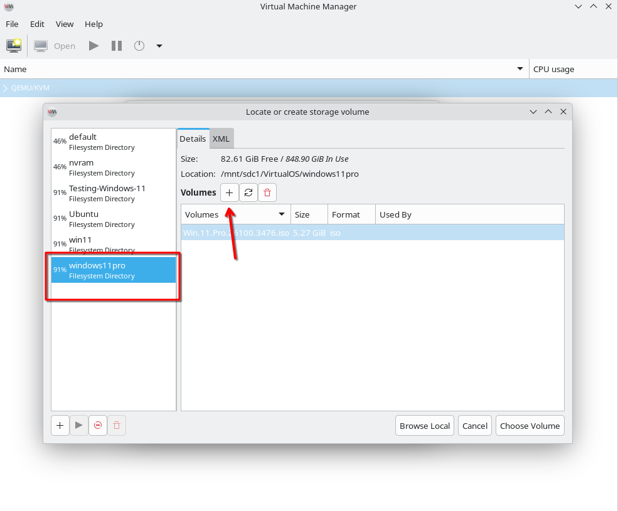This screenshot has height=511, width=618.
Task: Click the Start pool play icon
Action: [79, 426]
